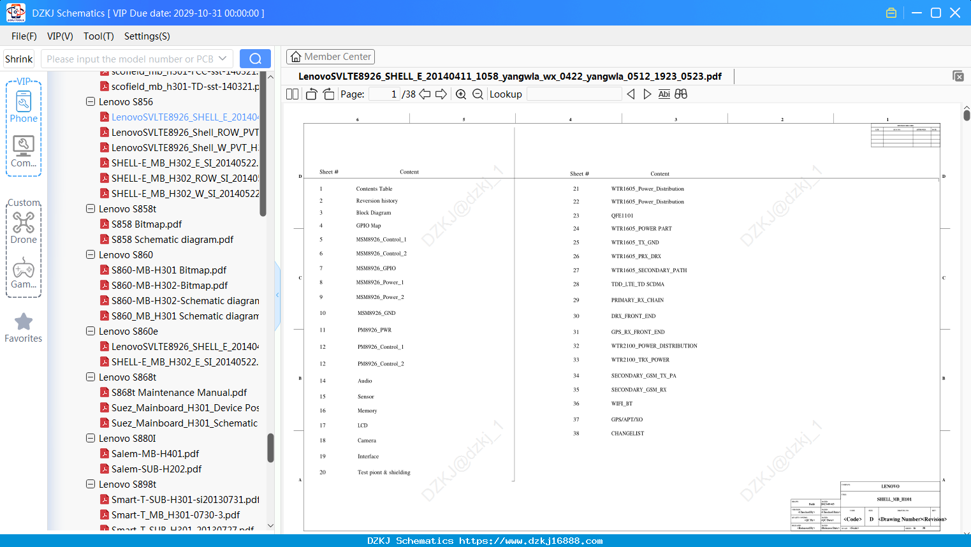Zoom in on the schematic
This screenshot has width=971, height=547.
[461, 94]
